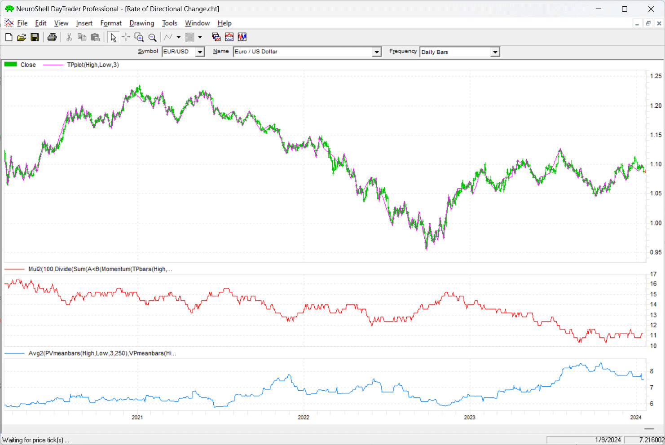Open the Drawing menu
665x445 pixels.
point(142,23)
